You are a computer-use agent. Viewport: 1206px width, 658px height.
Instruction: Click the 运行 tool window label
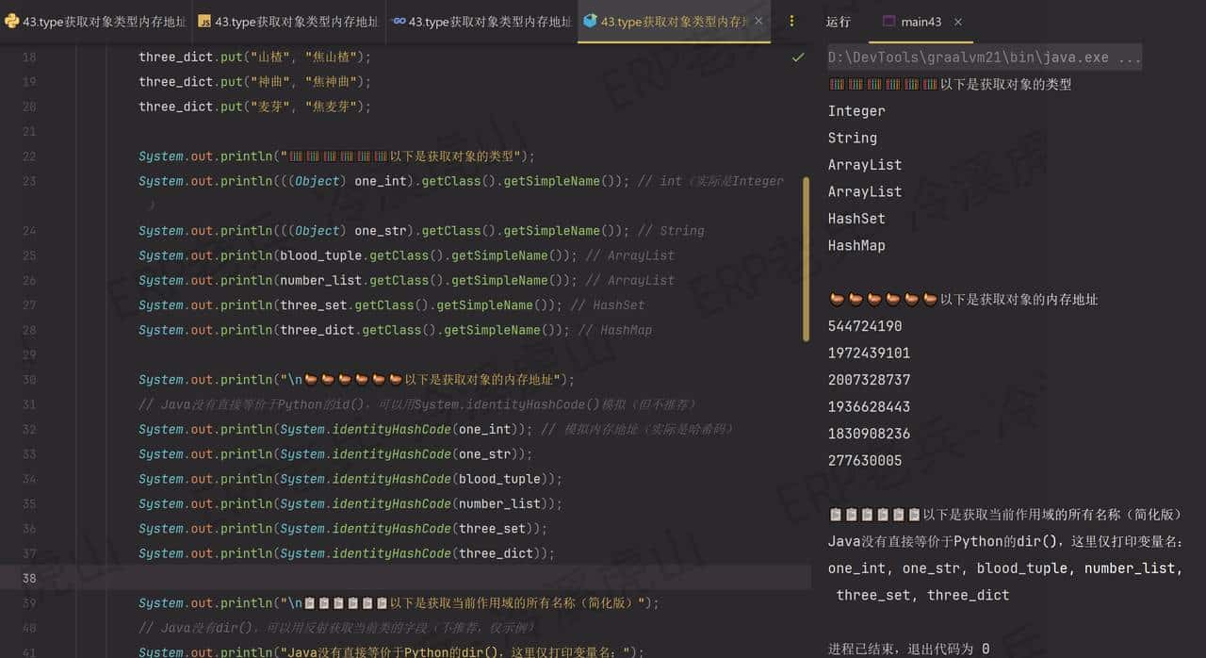coord(839,23)
